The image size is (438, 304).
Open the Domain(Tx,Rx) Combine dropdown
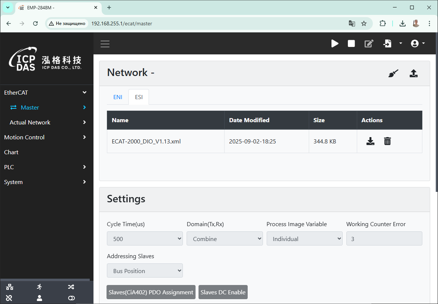coord(225,239)
